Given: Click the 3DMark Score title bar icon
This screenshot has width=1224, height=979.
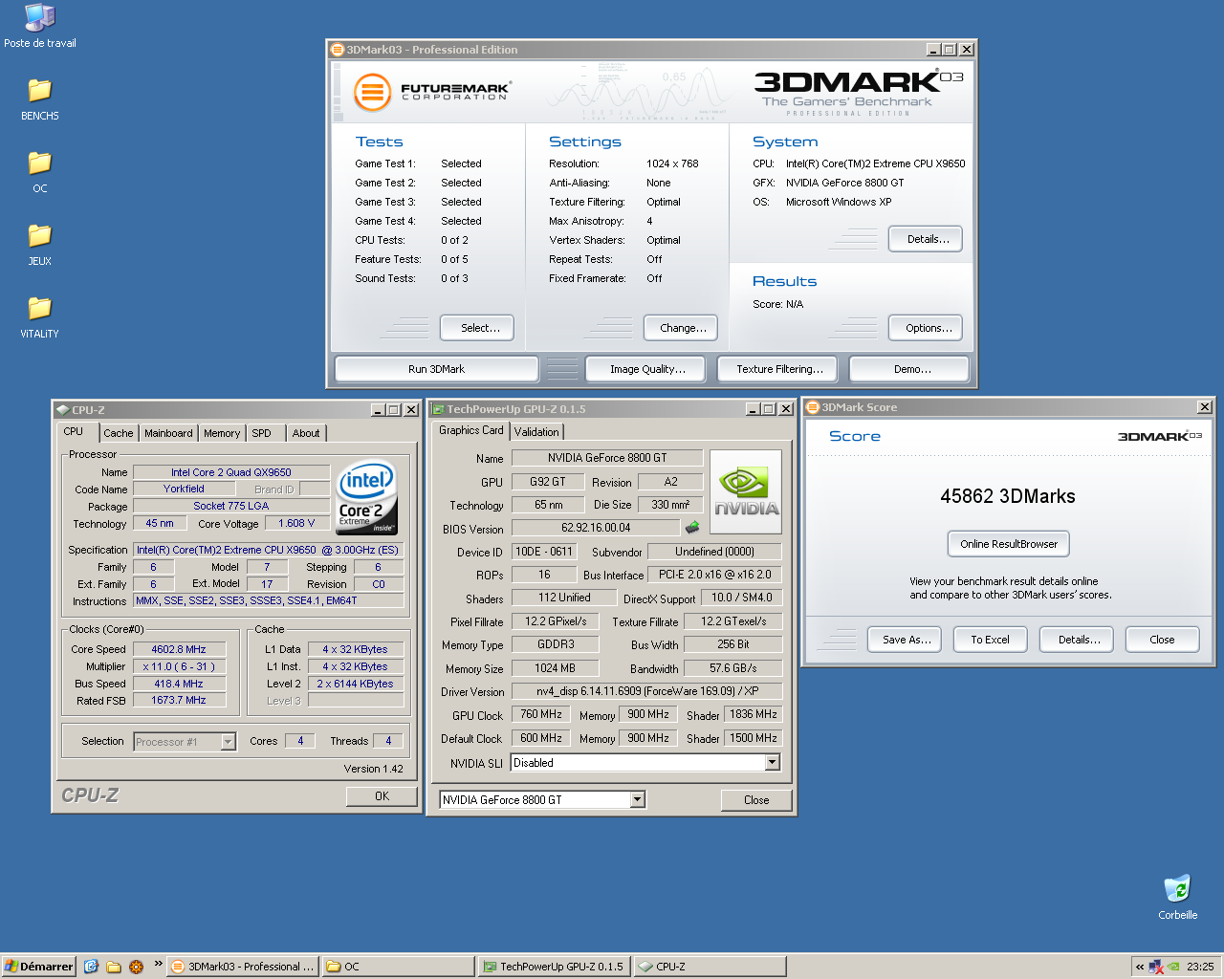Looking at the screenshot, I should click(x=813, y=407).
